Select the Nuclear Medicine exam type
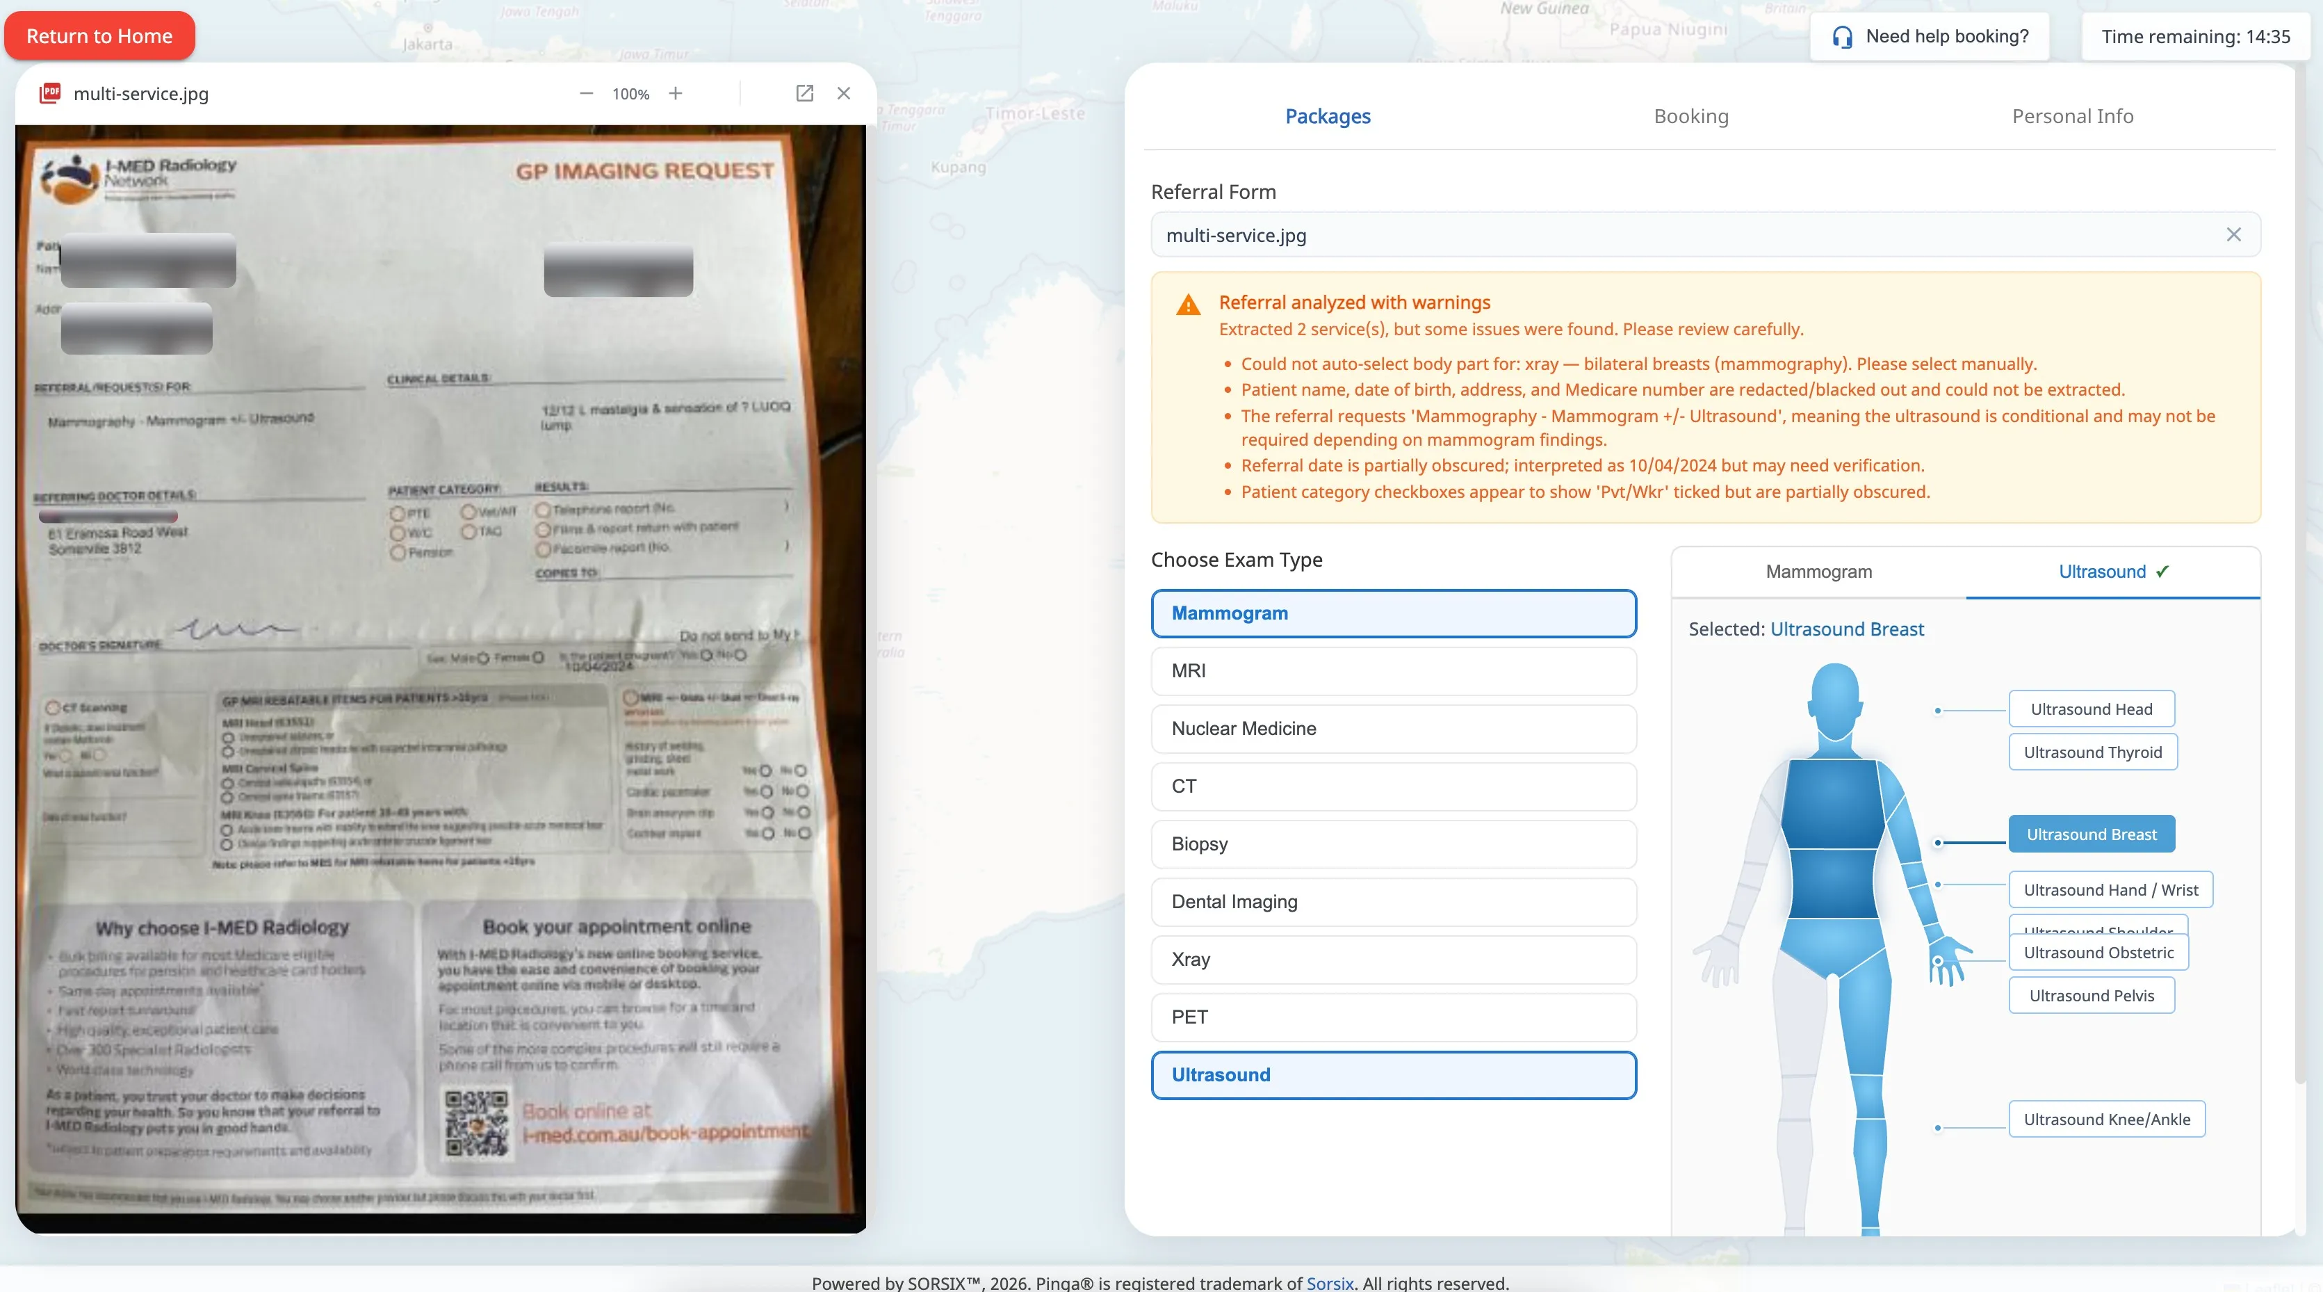This screenshot has height=1292, width=2323. pyautogui.click(x=1393, y=729)
